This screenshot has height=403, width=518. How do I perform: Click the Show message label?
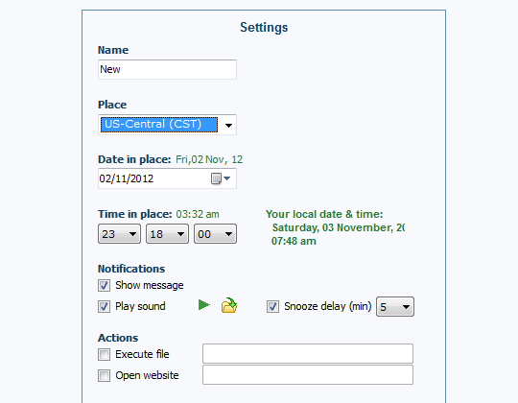click(x=150, y=285)
